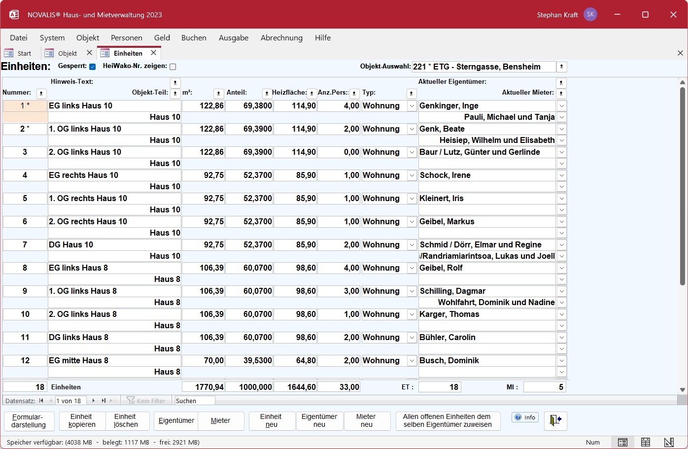Switch to form view in status bar
This screenshot has height=449, width=688.
[x=622, y=442]
